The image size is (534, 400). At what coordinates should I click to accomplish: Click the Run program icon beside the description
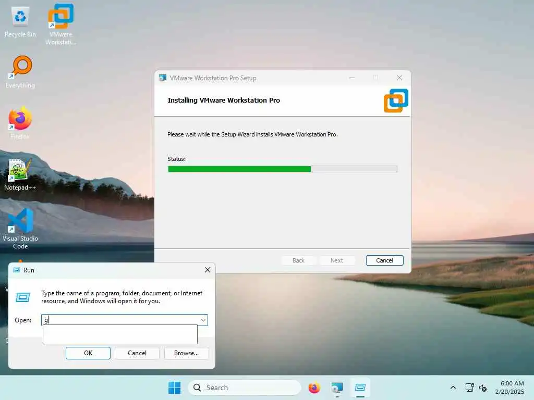click(23, 297)
